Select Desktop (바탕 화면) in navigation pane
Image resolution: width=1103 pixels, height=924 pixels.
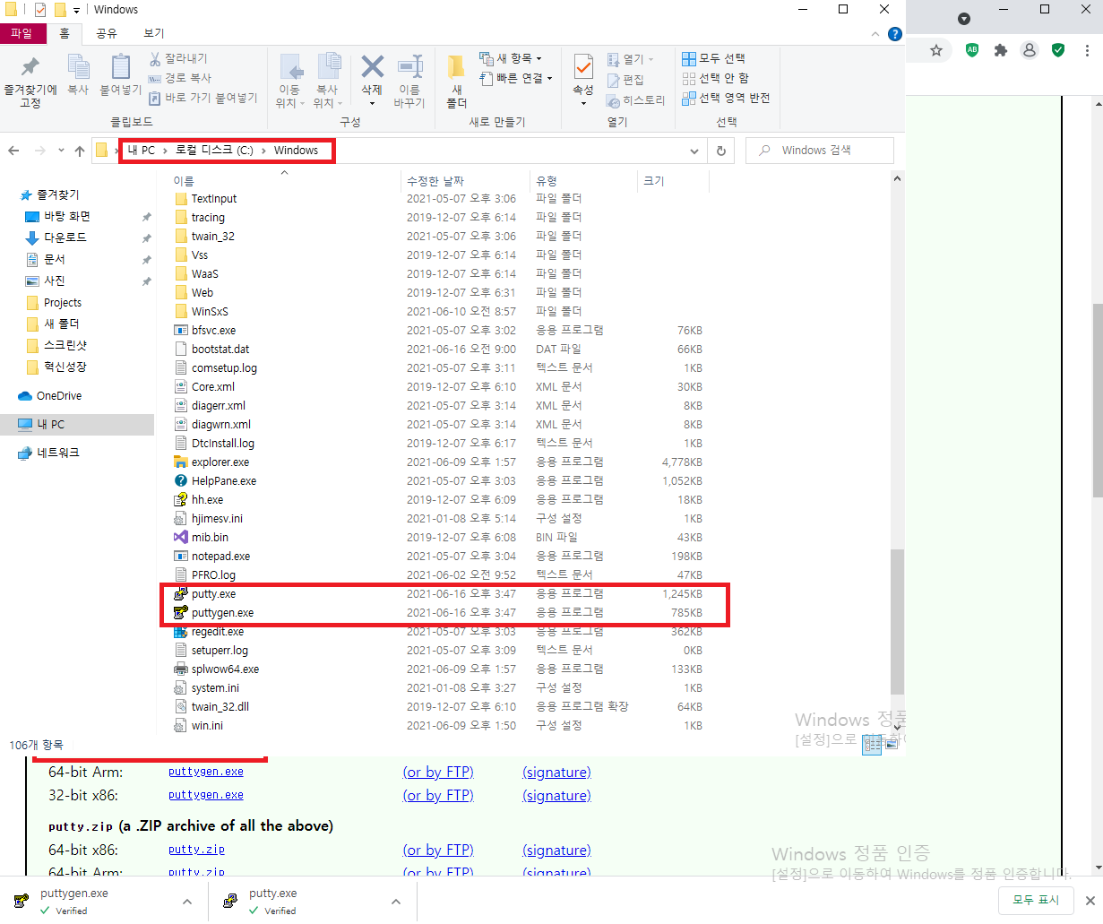tap(67, 216)
